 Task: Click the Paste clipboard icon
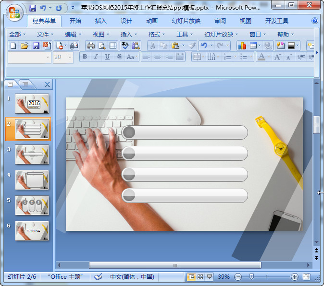[175, 46]
